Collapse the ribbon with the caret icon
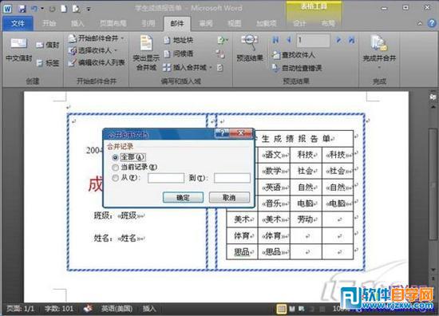The height and width of the screenshot is (316, 439). coord(420,23)
